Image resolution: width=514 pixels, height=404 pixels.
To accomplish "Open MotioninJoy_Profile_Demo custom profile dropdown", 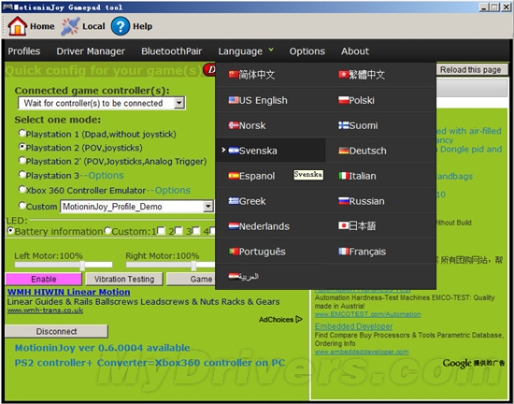I will click(207, 207).
